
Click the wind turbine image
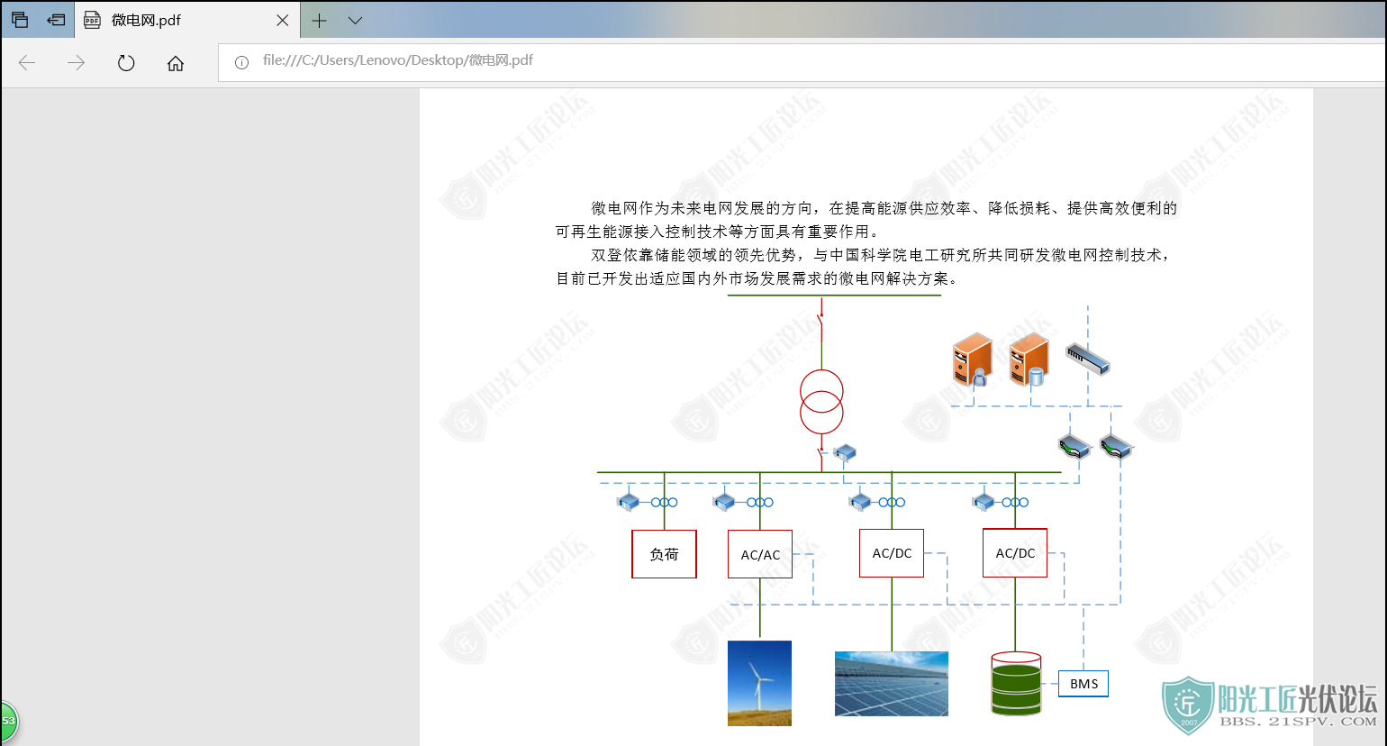759,683
